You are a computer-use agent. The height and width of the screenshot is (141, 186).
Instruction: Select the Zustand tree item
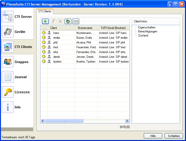[143, 35]
